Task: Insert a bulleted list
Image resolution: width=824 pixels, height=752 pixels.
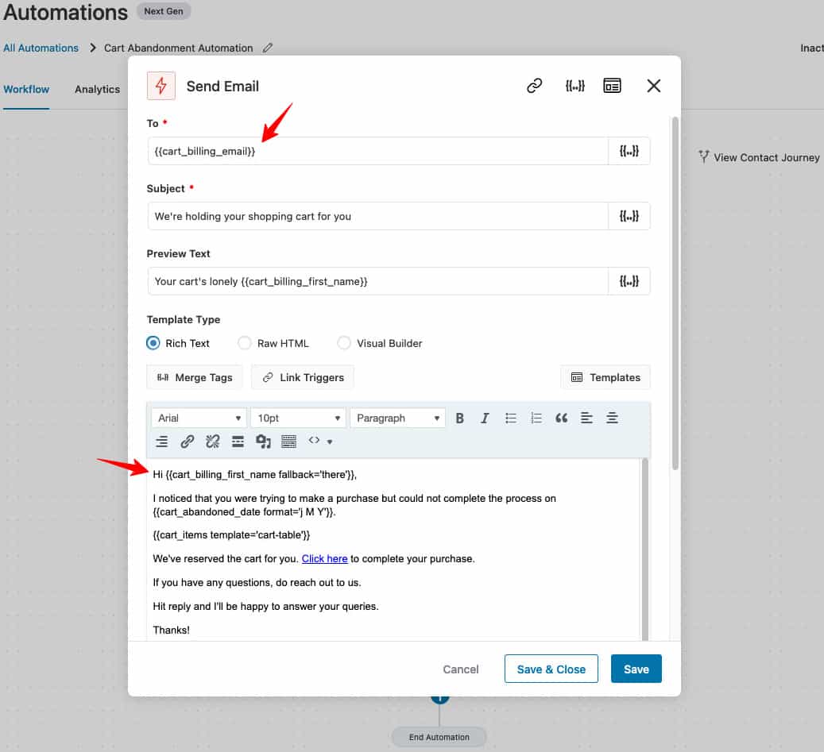Action: point(510,418)
